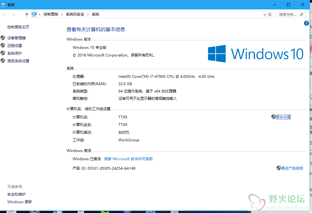The height and width of the screenshot is (213, 312).
Task: Click the magnifier search icon
Action: 302,15
